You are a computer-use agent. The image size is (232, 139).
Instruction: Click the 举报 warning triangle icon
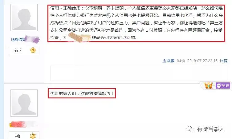coord(164,61)
